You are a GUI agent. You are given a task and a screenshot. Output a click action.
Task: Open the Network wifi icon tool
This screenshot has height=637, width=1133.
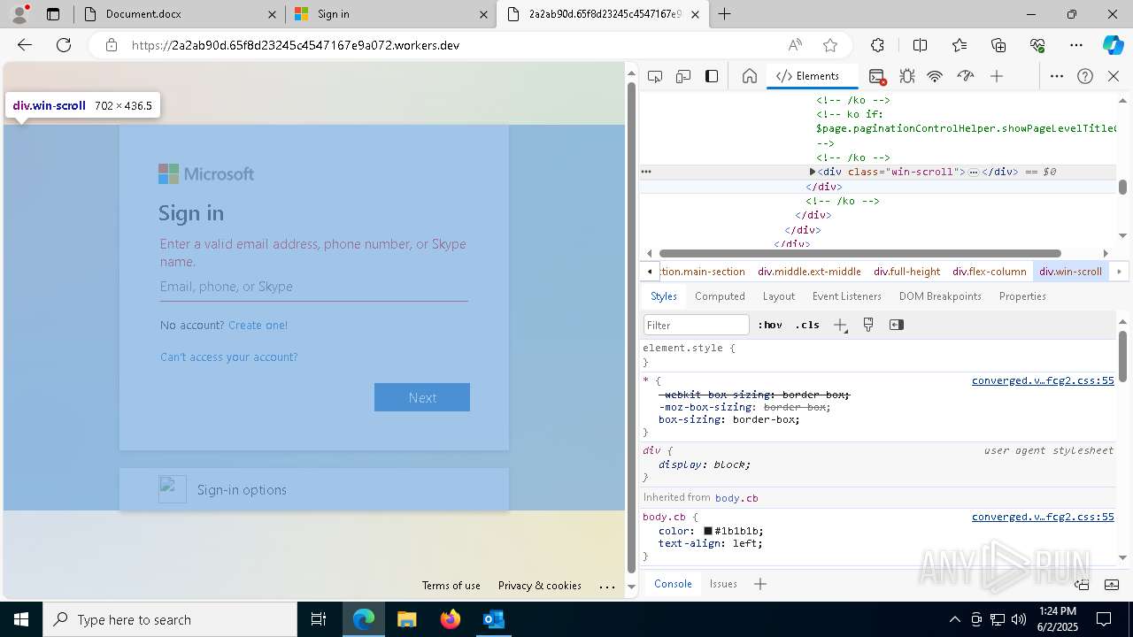935,76
